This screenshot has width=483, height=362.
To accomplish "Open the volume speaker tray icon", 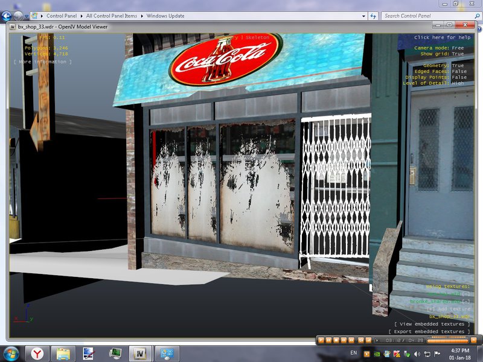I will pyautogui.click(x=417, y=354).
